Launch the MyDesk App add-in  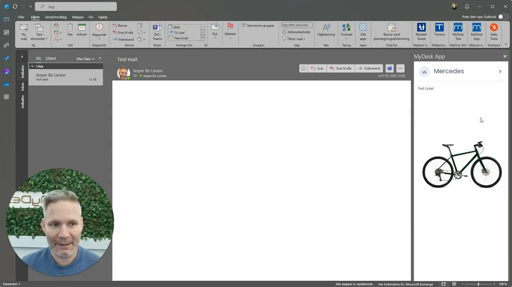pyautogui.click(x=476, y=32)
